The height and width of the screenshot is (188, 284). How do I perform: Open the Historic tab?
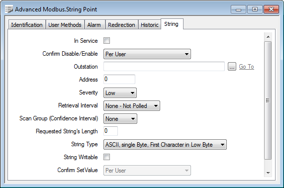(150, 25)
